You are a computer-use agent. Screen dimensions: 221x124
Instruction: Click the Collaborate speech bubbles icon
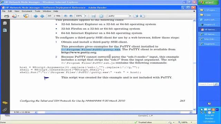(26, 16)
